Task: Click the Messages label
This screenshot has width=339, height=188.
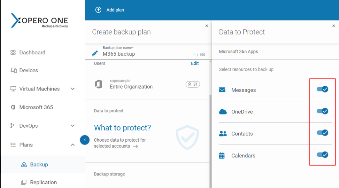Action: [x=243, y=90]
